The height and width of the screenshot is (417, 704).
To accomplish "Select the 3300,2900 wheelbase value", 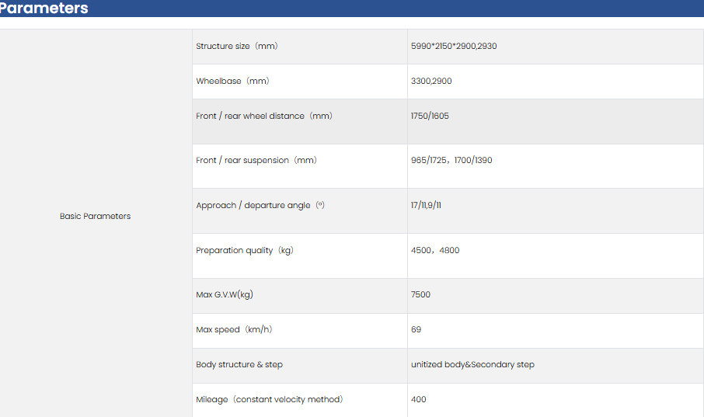I will click(431, 81).
